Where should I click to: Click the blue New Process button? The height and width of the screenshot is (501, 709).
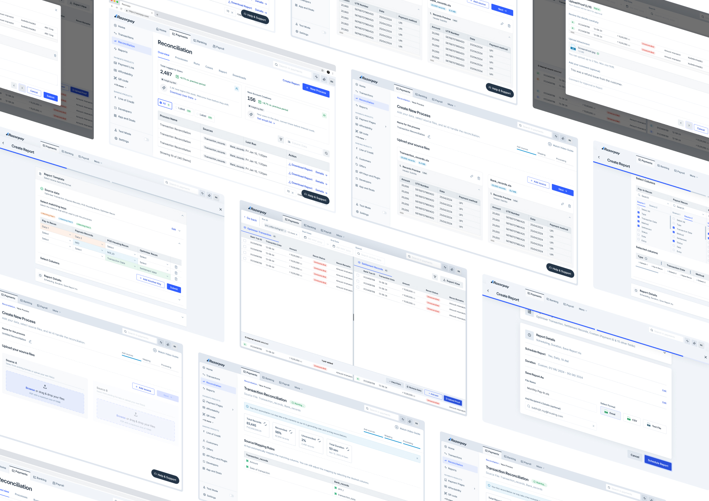316,90
